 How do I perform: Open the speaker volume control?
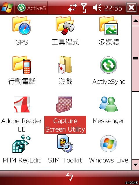tap(97, 8)
